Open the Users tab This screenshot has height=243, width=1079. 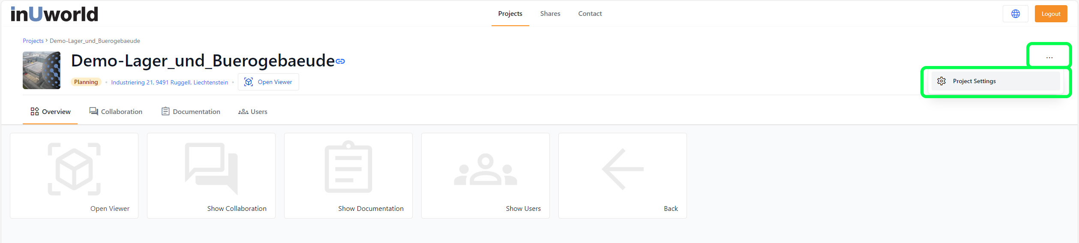coord(253,111)
